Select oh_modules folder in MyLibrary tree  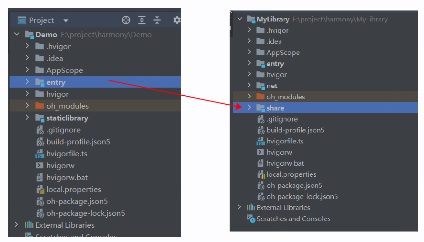(x=285, y=97)
